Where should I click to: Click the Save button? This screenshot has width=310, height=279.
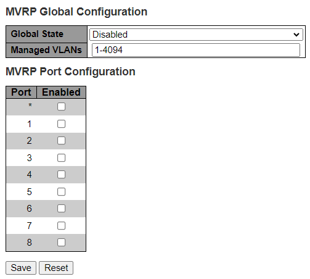coord(21,268)
